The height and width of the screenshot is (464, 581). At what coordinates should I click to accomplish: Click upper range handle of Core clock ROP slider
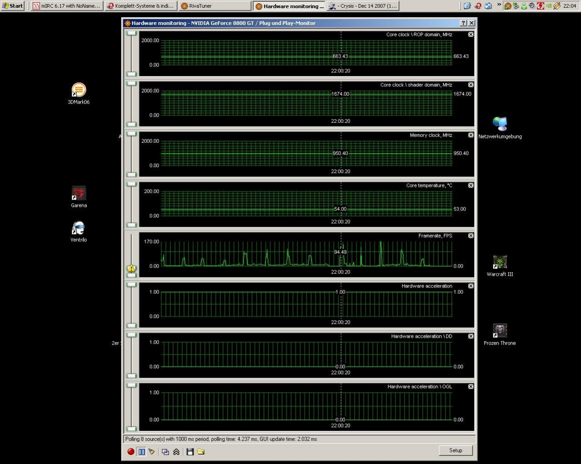coord(131,33)
